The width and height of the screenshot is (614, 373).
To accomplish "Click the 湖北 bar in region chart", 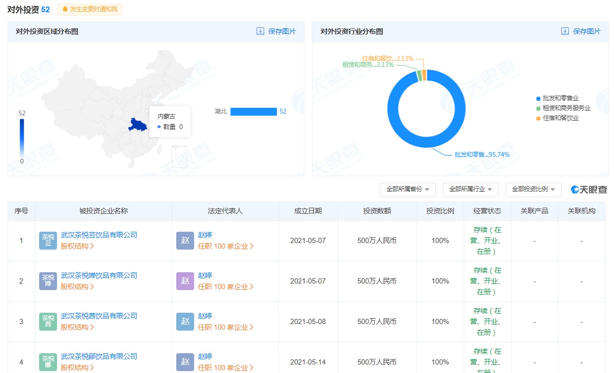I will click(x=254, y=112).
